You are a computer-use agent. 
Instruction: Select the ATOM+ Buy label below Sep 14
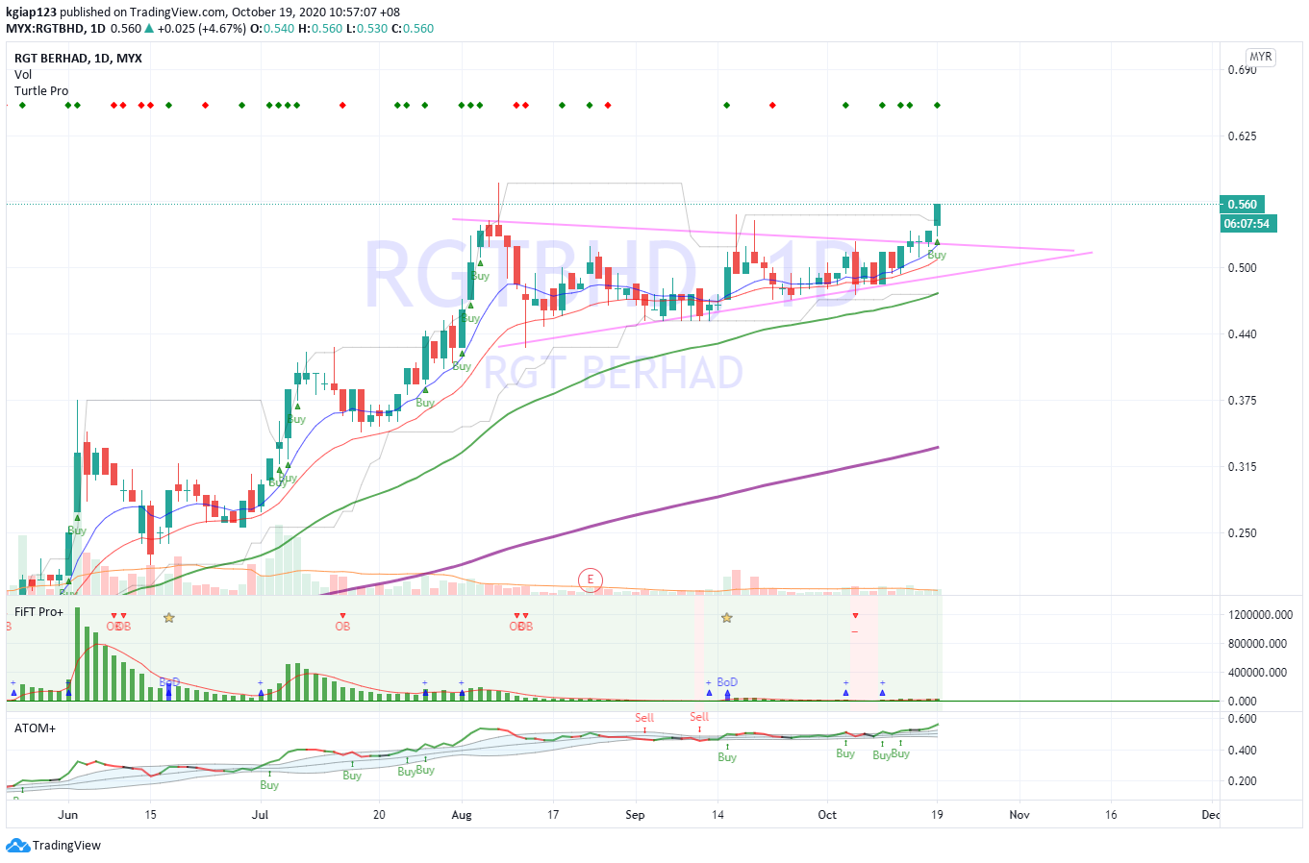[x=727, y=757]
